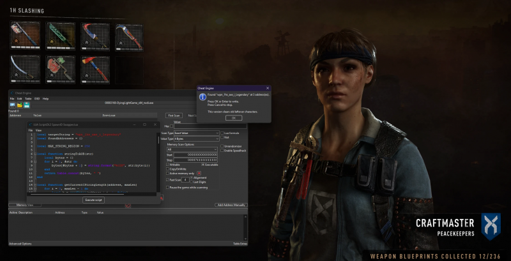Viewport: 511px width, 261px height.
Task: Select the red hammer pickaxe blueprint
Action: [95, 70]
